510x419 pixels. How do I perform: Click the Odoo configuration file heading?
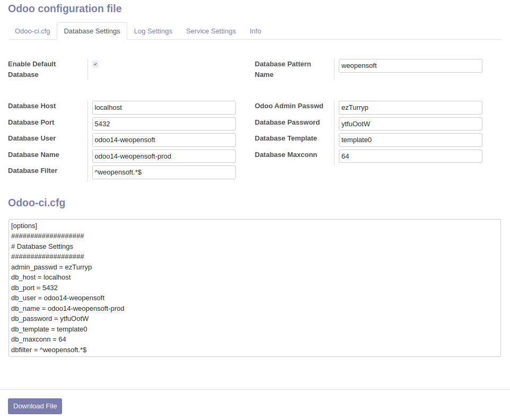65,8
